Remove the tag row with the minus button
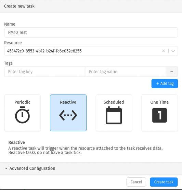Image resolution: width=182 pixels, height=190 pixels. (172, 72)
